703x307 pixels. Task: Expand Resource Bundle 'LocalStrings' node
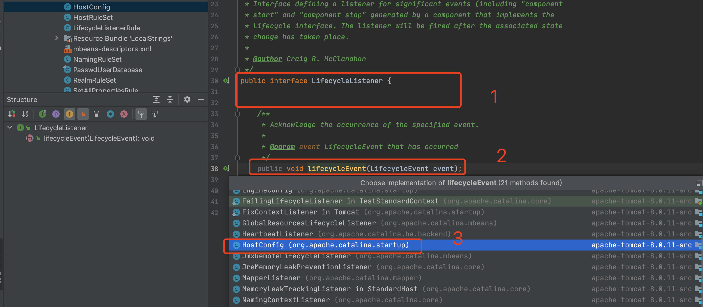(56, 38)
